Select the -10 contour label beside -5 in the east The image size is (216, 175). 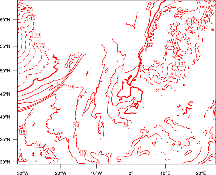pos(180,64)
